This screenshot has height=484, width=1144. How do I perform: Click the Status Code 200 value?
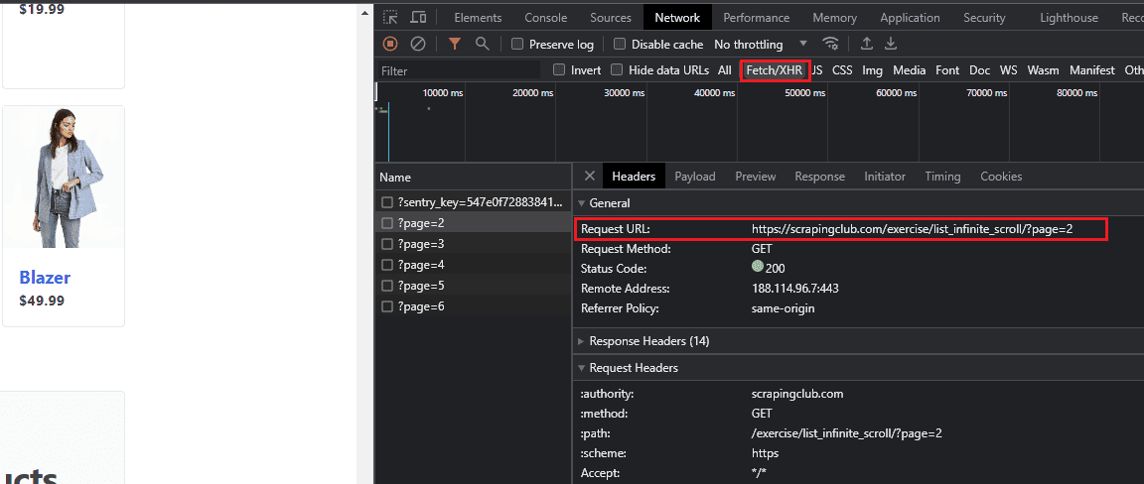(x=769, y=268)
